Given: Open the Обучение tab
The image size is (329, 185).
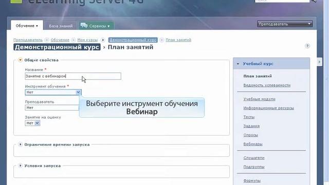Looking at the screenshot, I should point(27,26).
